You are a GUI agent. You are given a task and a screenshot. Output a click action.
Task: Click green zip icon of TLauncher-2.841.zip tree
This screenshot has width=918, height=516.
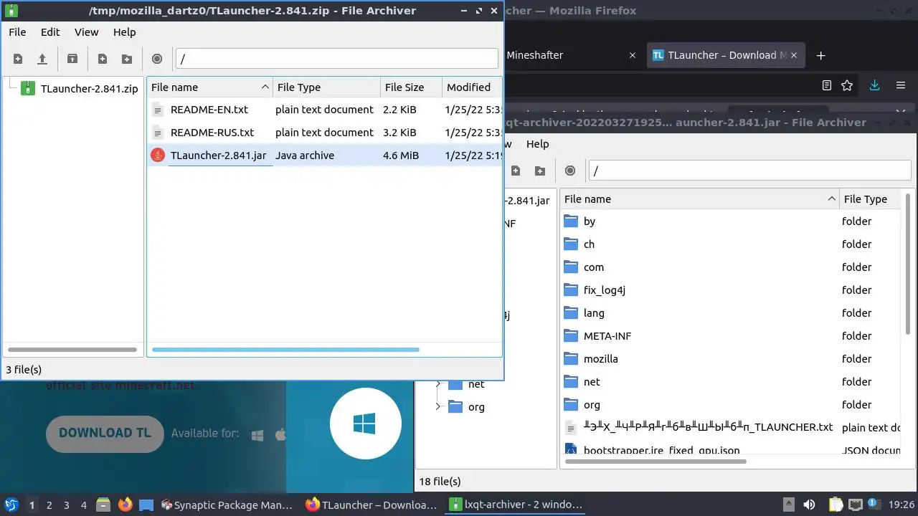pos(28,89)
